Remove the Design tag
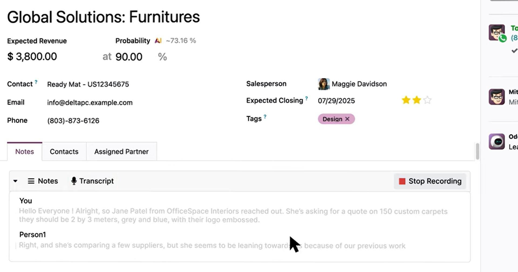The image size is (518, 272). (x=347, y=119)
